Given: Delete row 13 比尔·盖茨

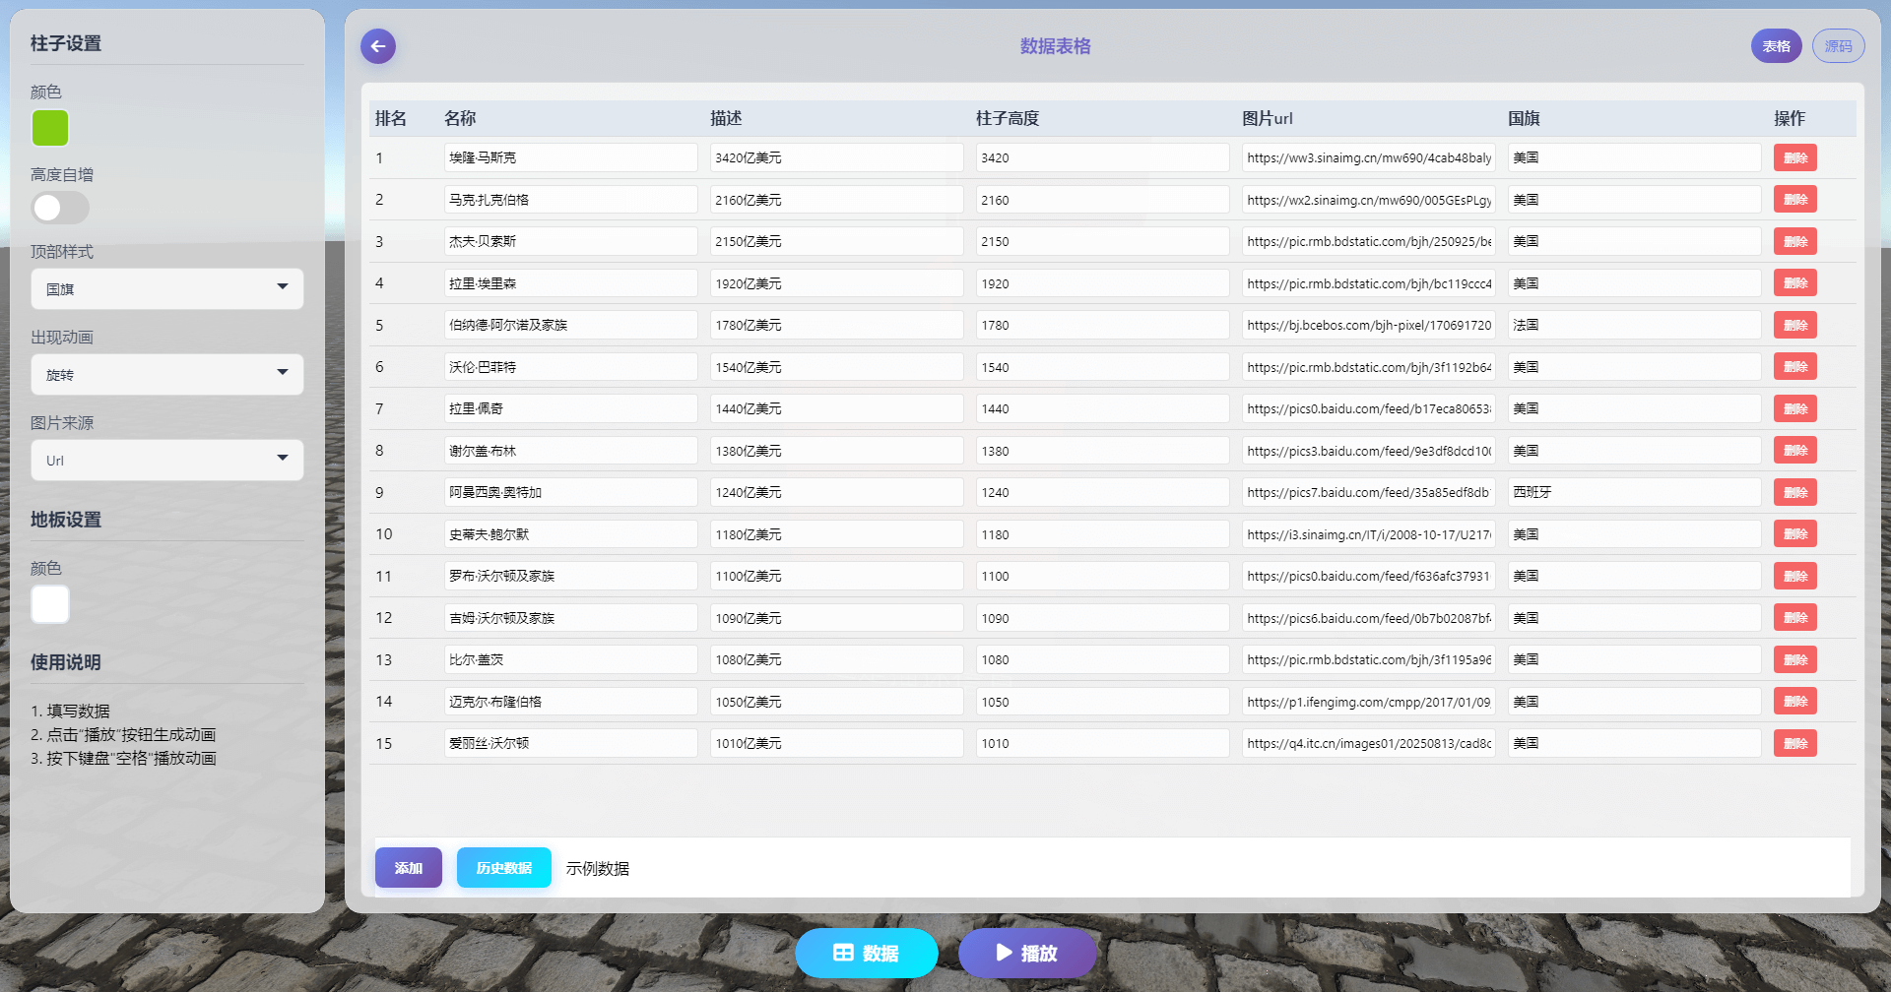Looking at the screenshot, I should click(x=1794, y=659).
